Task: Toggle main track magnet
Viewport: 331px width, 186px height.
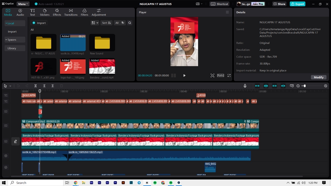Action: coord(257,86)
